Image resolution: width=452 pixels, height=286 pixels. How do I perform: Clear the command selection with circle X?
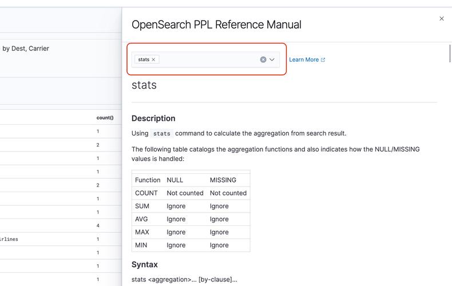[263, 59]
